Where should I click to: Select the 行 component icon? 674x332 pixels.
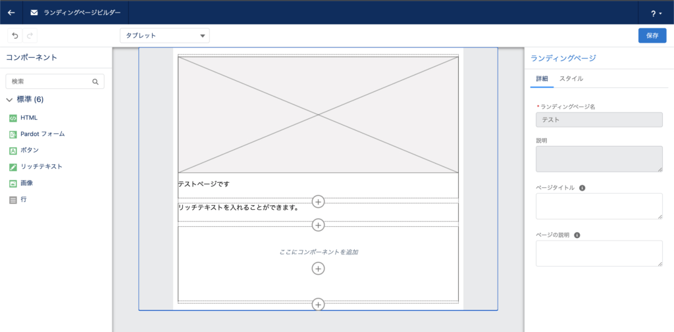point(13,199)
